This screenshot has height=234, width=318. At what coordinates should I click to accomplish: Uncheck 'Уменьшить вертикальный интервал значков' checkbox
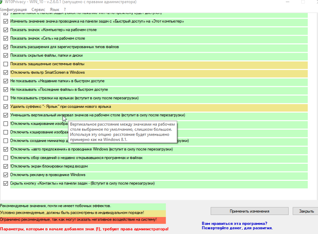coord(6,115)
